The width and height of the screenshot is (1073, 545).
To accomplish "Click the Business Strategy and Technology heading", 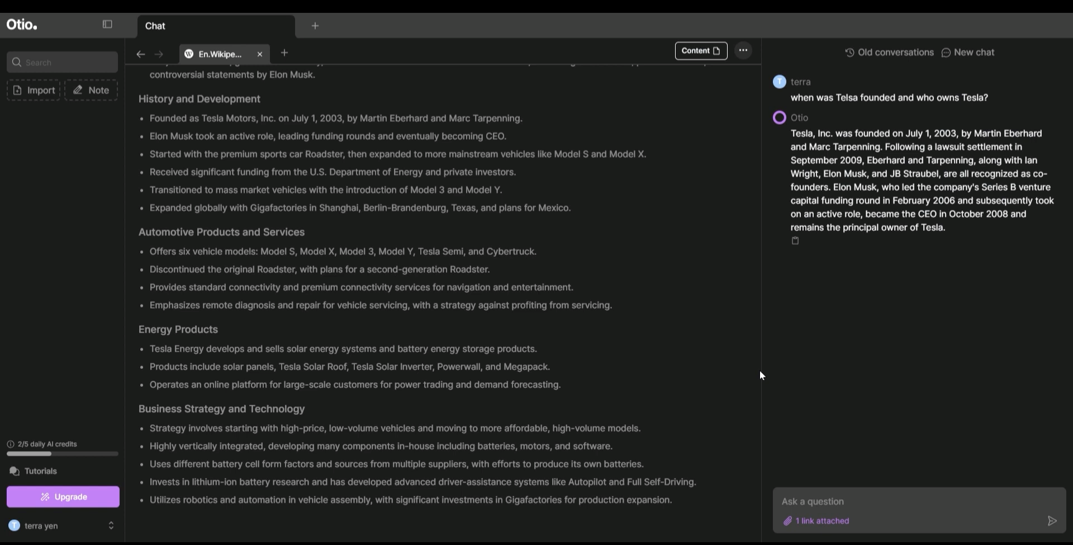I will (x=222, y=409).
